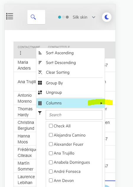Select the teal skin color dot
The image size is (133, 187).
pos(60,17)
